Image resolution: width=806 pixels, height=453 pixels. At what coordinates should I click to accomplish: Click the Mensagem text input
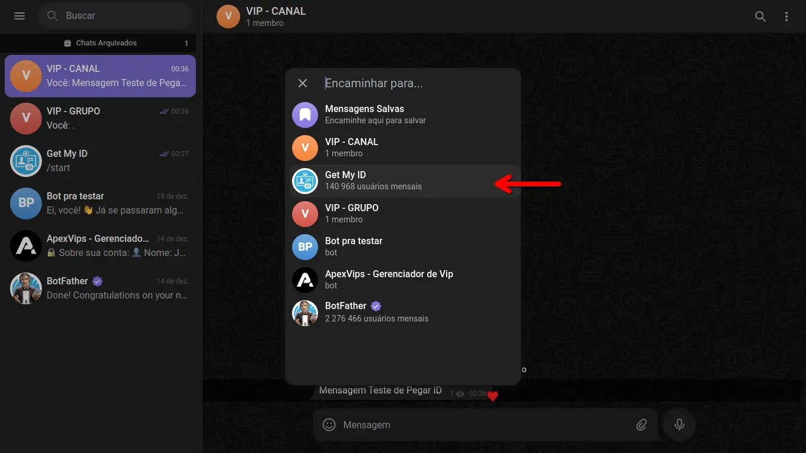(x=484, y=425)
